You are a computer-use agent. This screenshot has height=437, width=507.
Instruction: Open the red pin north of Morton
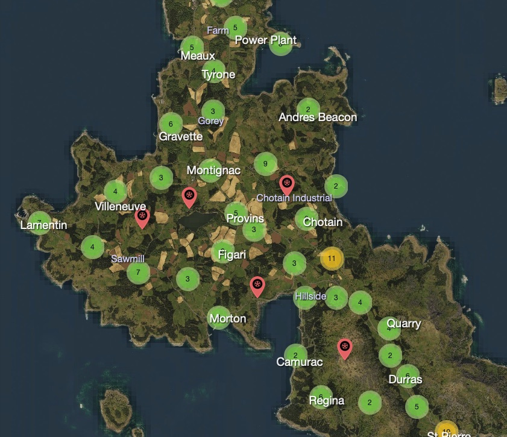(x=257, y=282)
